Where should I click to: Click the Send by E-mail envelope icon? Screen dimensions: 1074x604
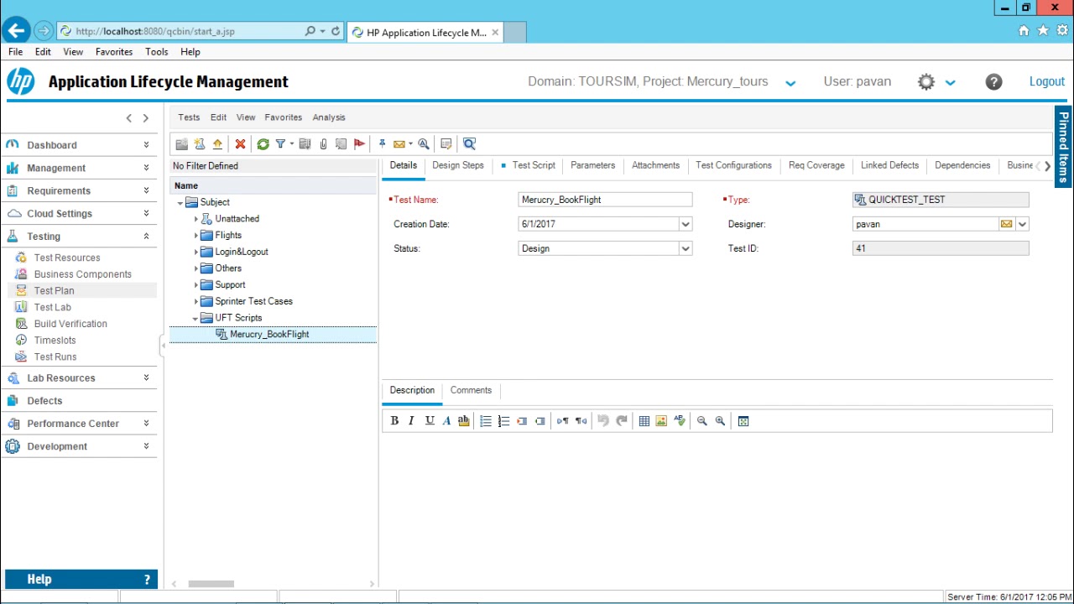coord(399,144)
